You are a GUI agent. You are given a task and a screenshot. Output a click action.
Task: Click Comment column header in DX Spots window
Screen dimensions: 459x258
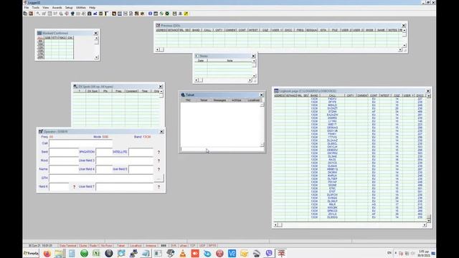(131, 91)
